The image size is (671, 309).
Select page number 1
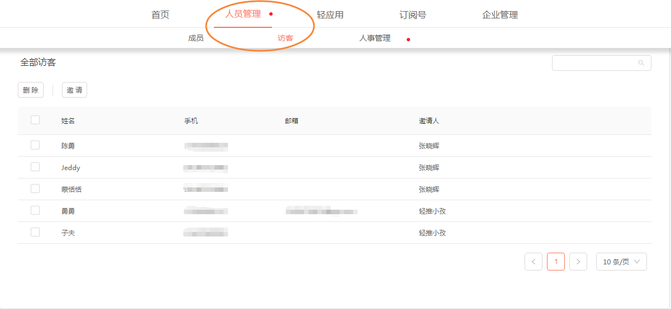[556, 262]
